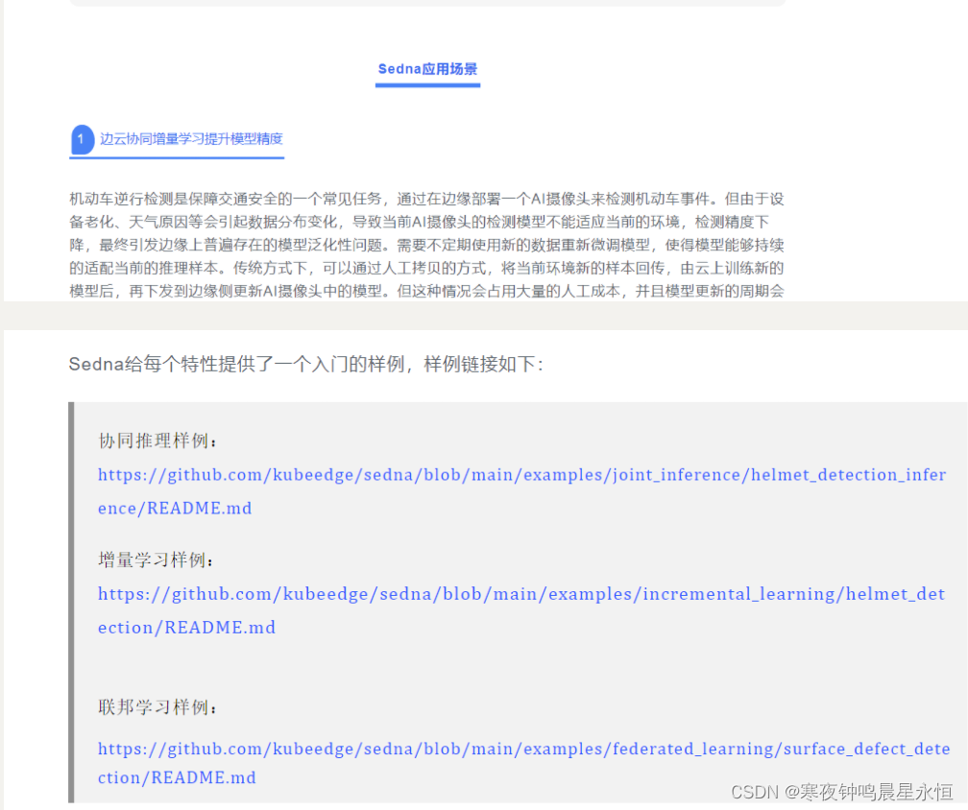The width and height of the screenshot is (968, 810).
Task: Click the blue number 1 badge
Action: (83, 139)
